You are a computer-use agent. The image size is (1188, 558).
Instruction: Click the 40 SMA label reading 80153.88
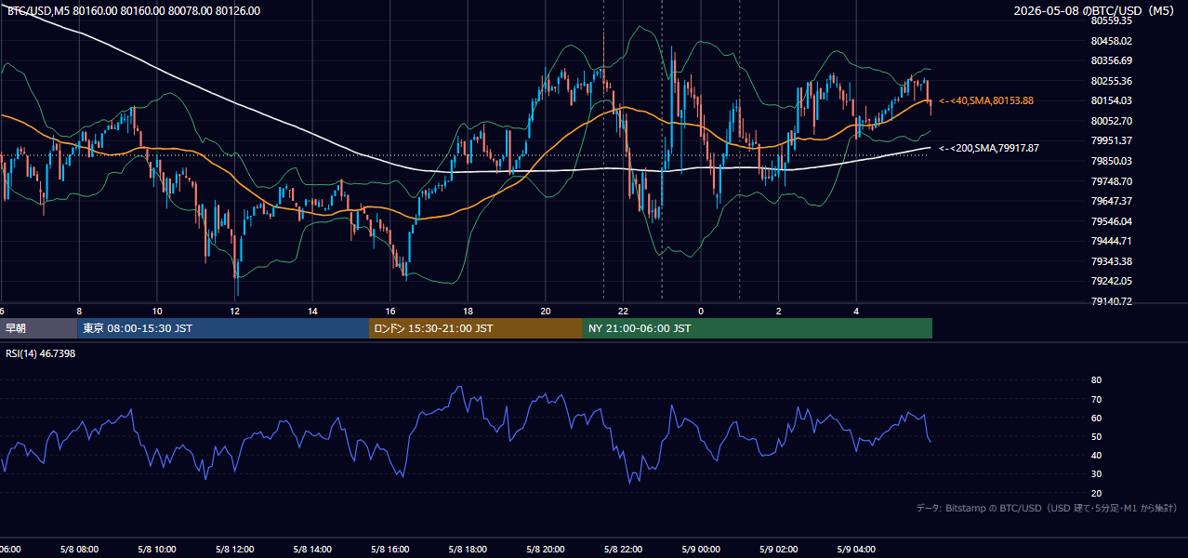click(986, 100)
